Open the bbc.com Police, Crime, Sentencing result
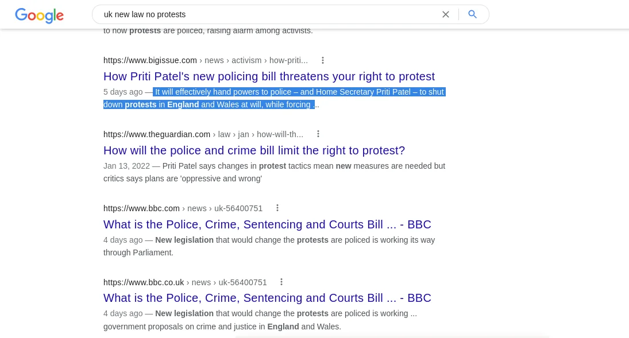 (267, 224)
